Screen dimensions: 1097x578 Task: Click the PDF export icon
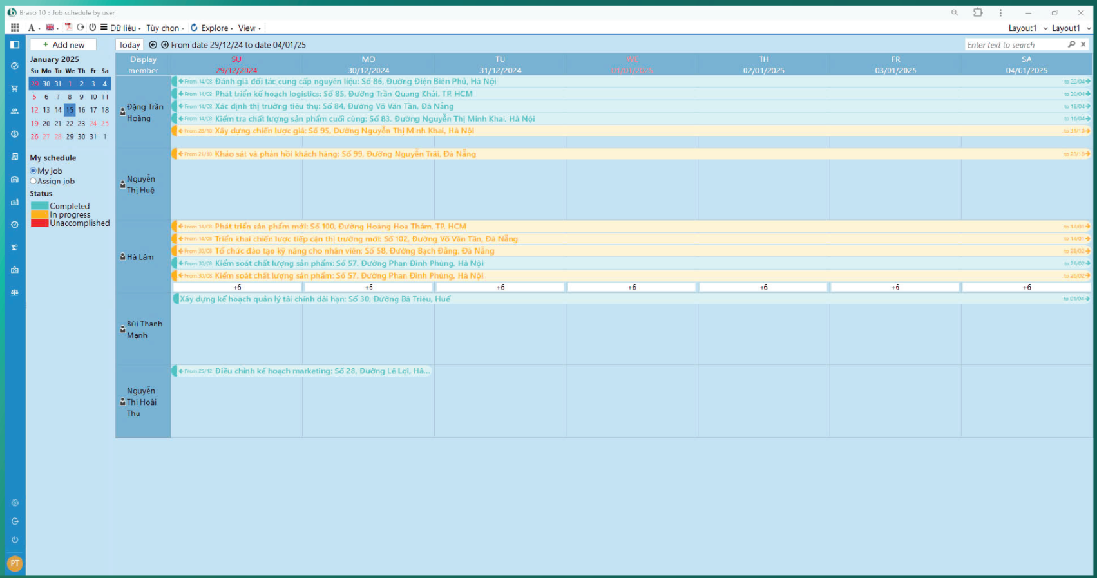pos(68,28)
